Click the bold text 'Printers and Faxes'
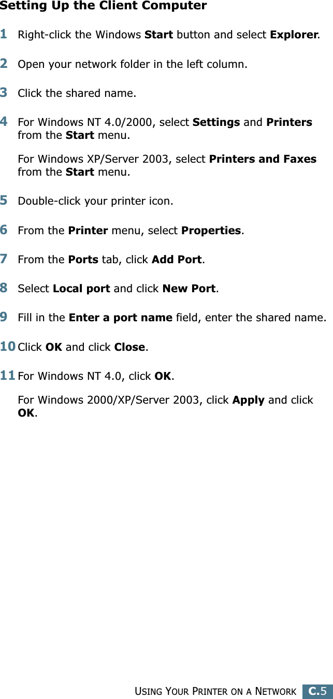 click(x=263, y=159)
